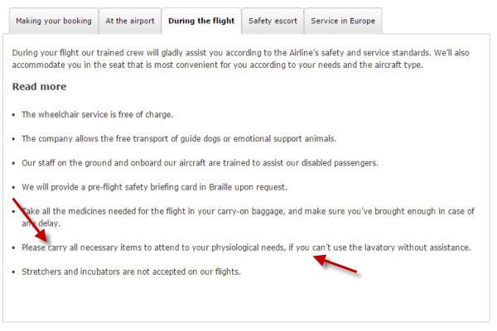Click the physiological needs bullet text

(245, 247)
